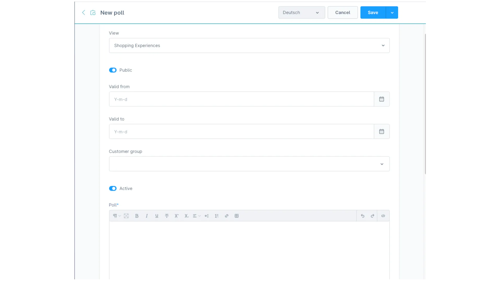The image size is (502, 282).
Task: Switch the poll editor to code view
Action: [383, 216]
